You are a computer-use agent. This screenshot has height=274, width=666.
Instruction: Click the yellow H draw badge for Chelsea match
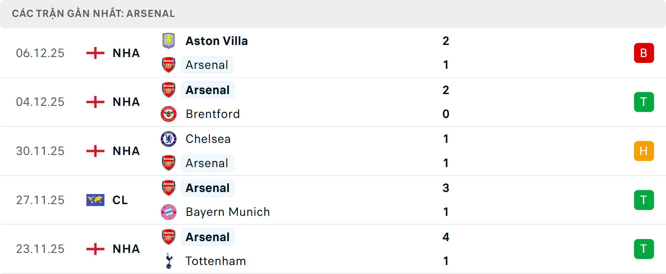644,151
